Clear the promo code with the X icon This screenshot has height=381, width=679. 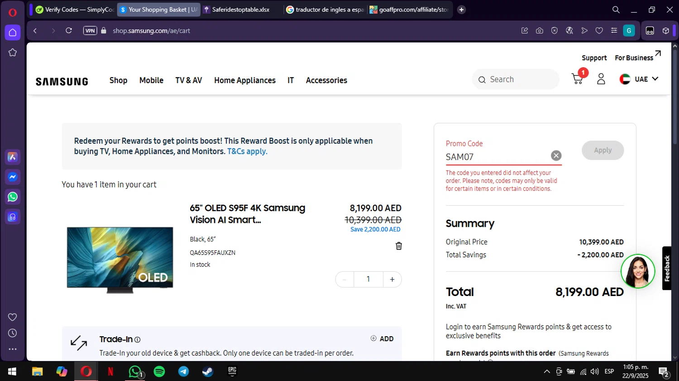click(556, 155)
